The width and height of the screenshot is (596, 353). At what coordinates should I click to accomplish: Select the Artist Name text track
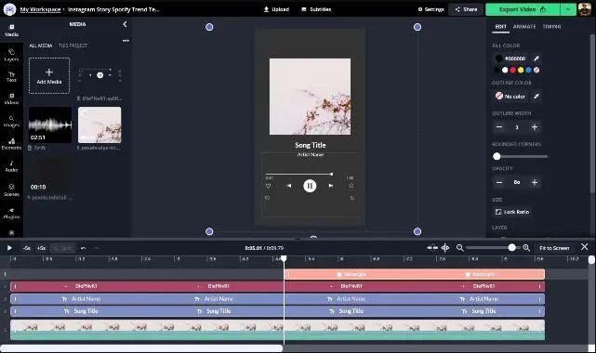277,299
